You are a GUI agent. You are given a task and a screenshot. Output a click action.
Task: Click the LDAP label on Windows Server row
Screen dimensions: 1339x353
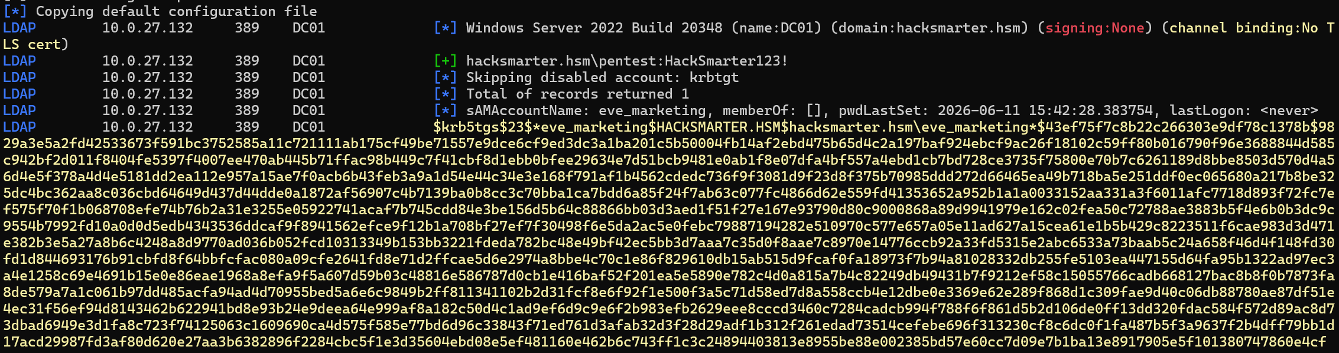pyautogui.click(x=19, y=28)
